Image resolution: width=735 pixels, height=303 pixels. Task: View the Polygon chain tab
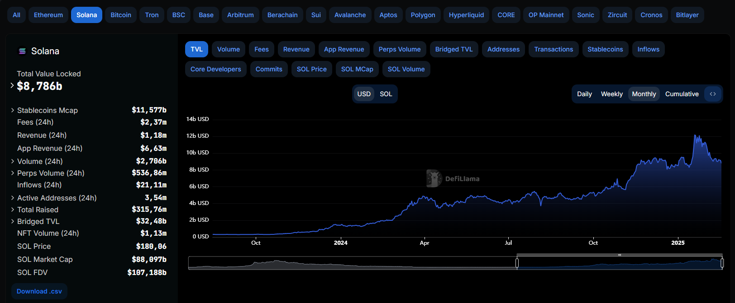pyautogui.click(x=423, y=15)
